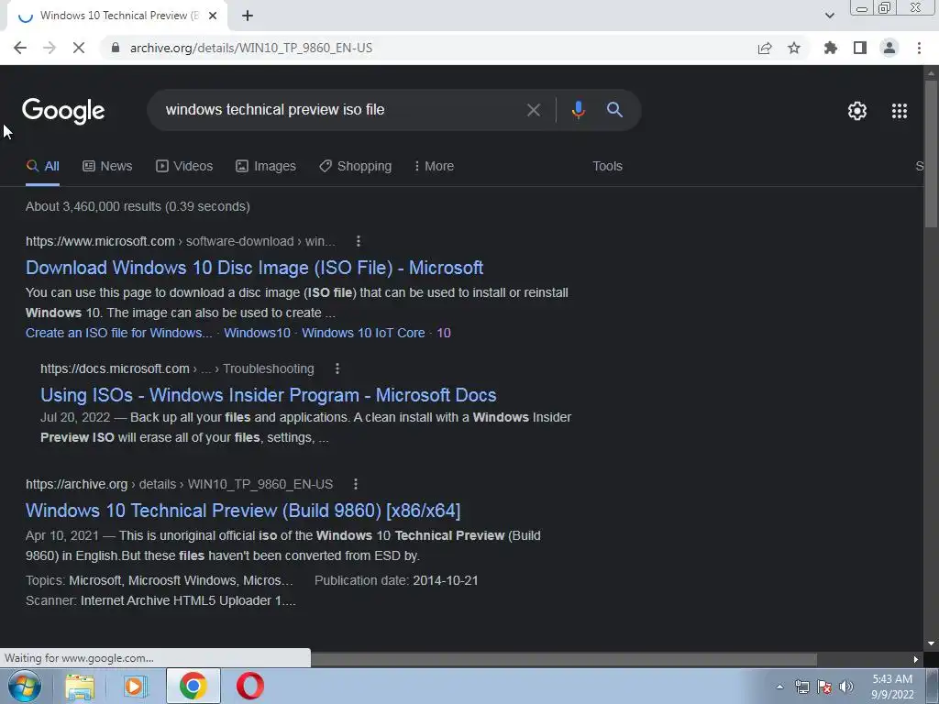This screenshot has width=939, height=704.
Task: Click the Publication date 2014-10-21 text
Action: 396,580
